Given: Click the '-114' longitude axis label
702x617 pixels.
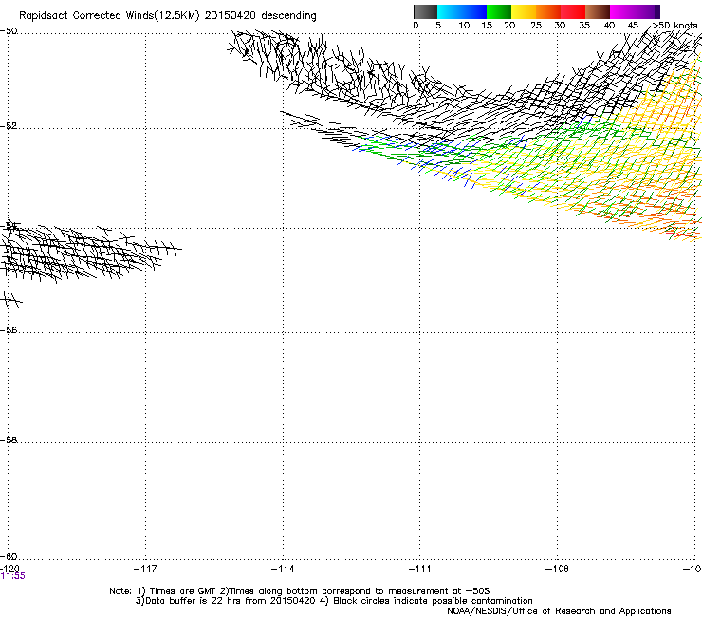Looking at the screenshot, I should point(283,569).
